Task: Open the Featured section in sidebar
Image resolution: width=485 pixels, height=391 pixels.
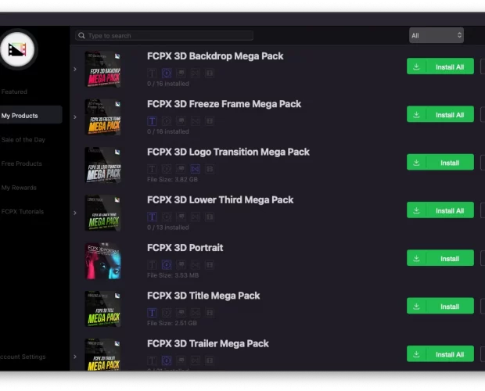Action: [14, 91]
